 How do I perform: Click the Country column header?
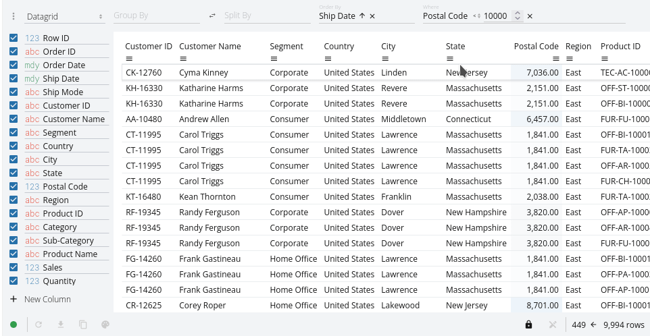[339, 47]
